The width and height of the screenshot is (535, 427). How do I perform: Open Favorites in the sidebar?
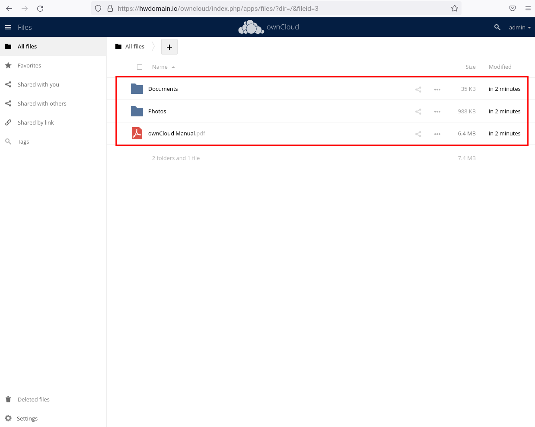53,65
